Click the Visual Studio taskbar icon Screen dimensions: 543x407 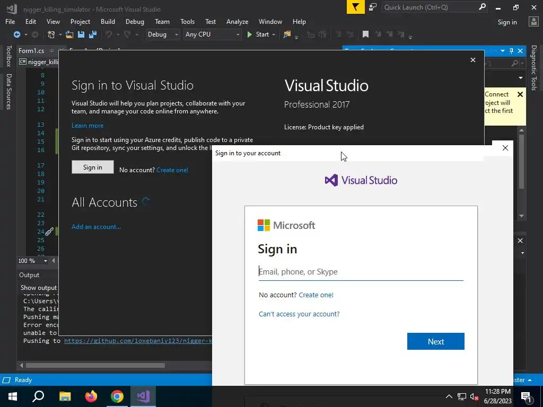(143, 396)
